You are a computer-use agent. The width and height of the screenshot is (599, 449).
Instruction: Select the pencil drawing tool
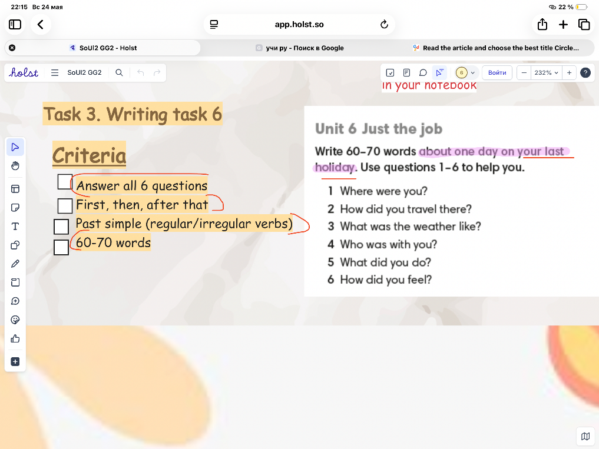(x=15, y=264)
